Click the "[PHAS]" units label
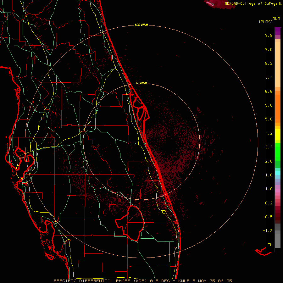This screenshot has height=283, width=283. click(266, 22)
